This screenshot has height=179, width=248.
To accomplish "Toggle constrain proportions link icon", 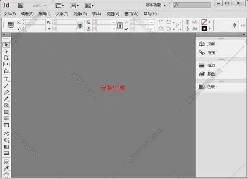I will [x=80, y=25].
